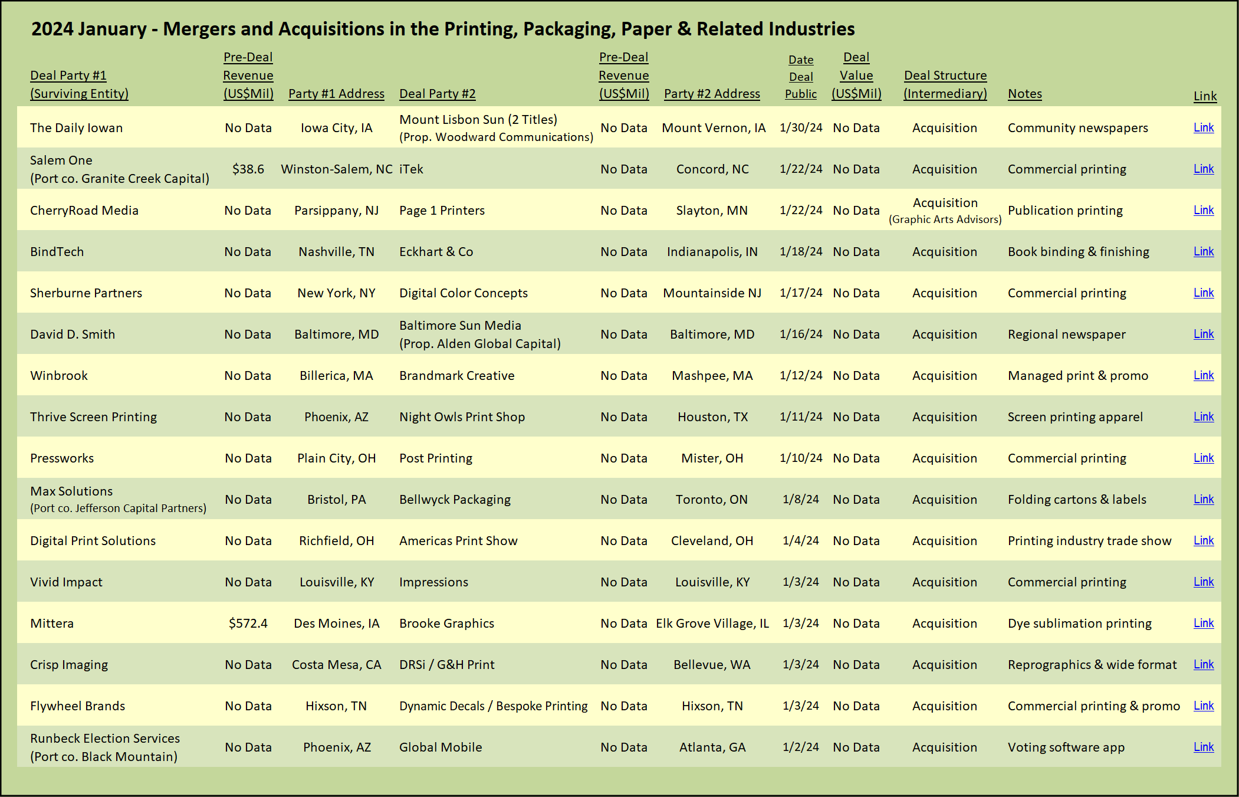The image size is (1239, 797).
Task: Click the 'Night Owls Print Shop' cell
Action: [462, 417]
